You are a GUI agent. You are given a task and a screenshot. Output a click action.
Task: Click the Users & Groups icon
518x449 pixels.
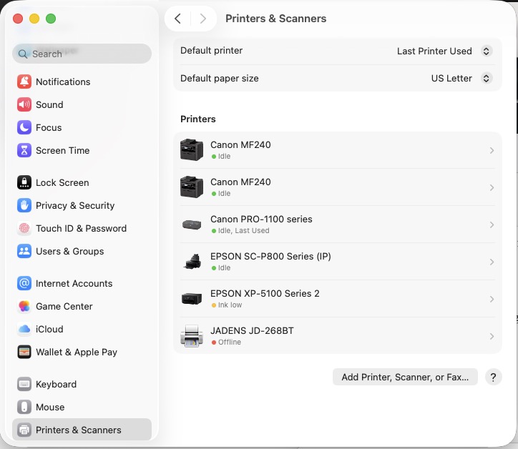(x=24, y=251)
